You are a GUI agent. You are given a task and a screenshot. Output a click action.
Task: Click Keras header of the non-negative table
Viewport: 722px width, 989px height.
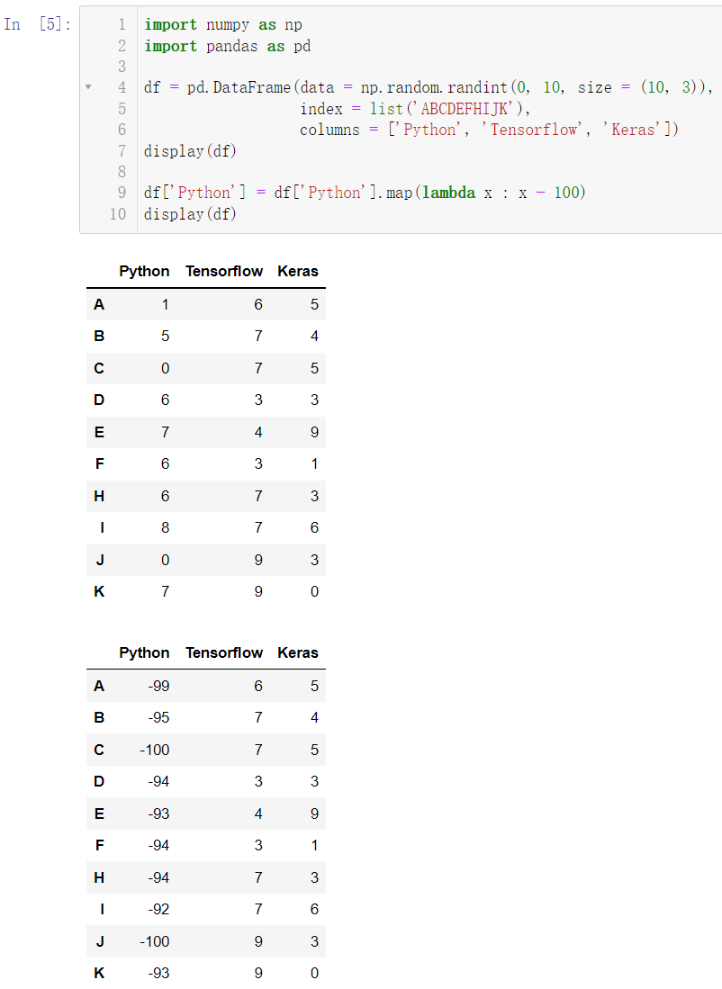tap(298, 271)
